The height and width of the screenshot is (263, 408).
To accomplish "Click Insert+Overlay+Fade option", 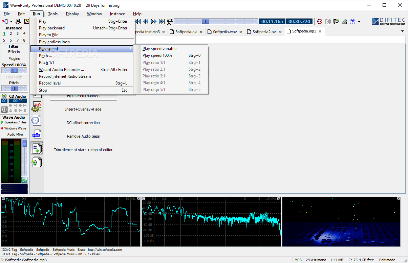I will [x=83, y=109].
